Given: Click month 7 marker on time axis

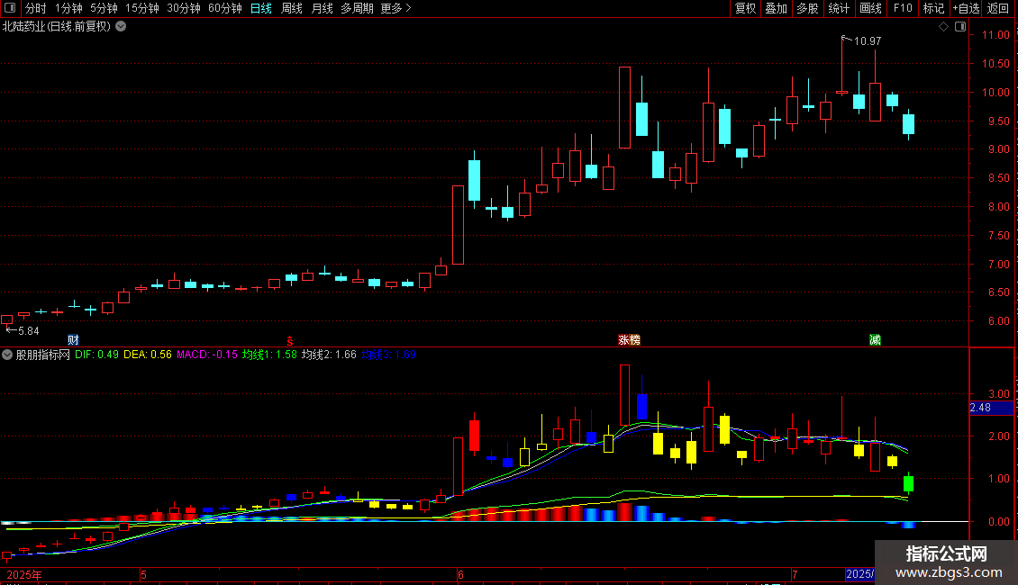Looking at the screenshot, I should pyautogui.click(x=795, y=574).
